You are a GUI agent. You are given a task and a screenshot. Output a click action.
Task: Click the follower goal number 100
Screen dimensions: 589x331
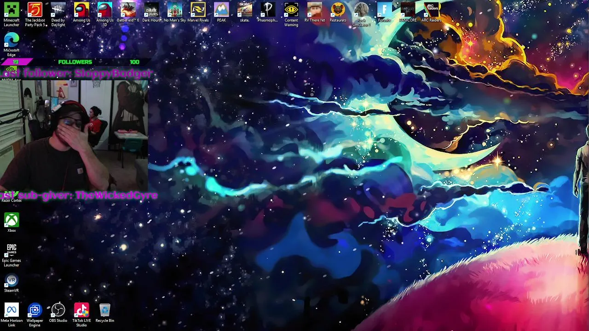click(x=134, y=62)
